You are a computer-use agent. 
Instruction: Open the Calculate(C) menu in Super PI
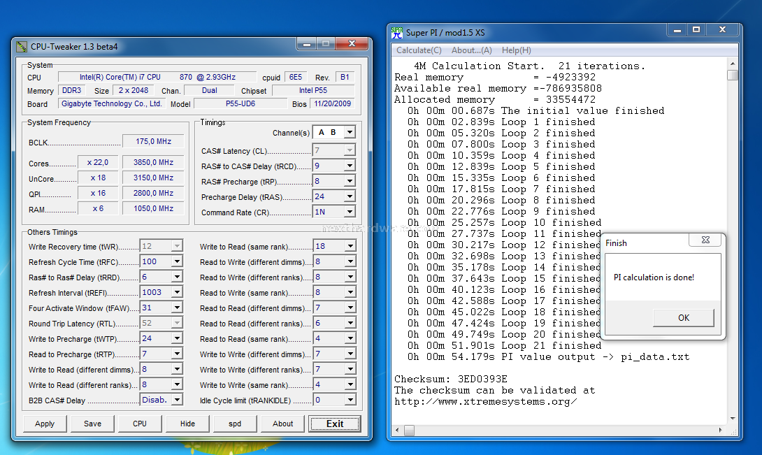[x=419, y=50]
